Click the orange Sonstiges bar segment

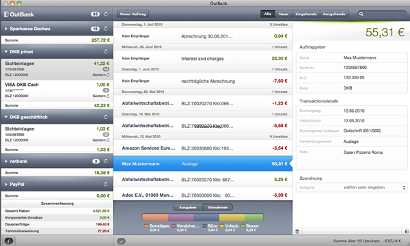click(155, 217)
